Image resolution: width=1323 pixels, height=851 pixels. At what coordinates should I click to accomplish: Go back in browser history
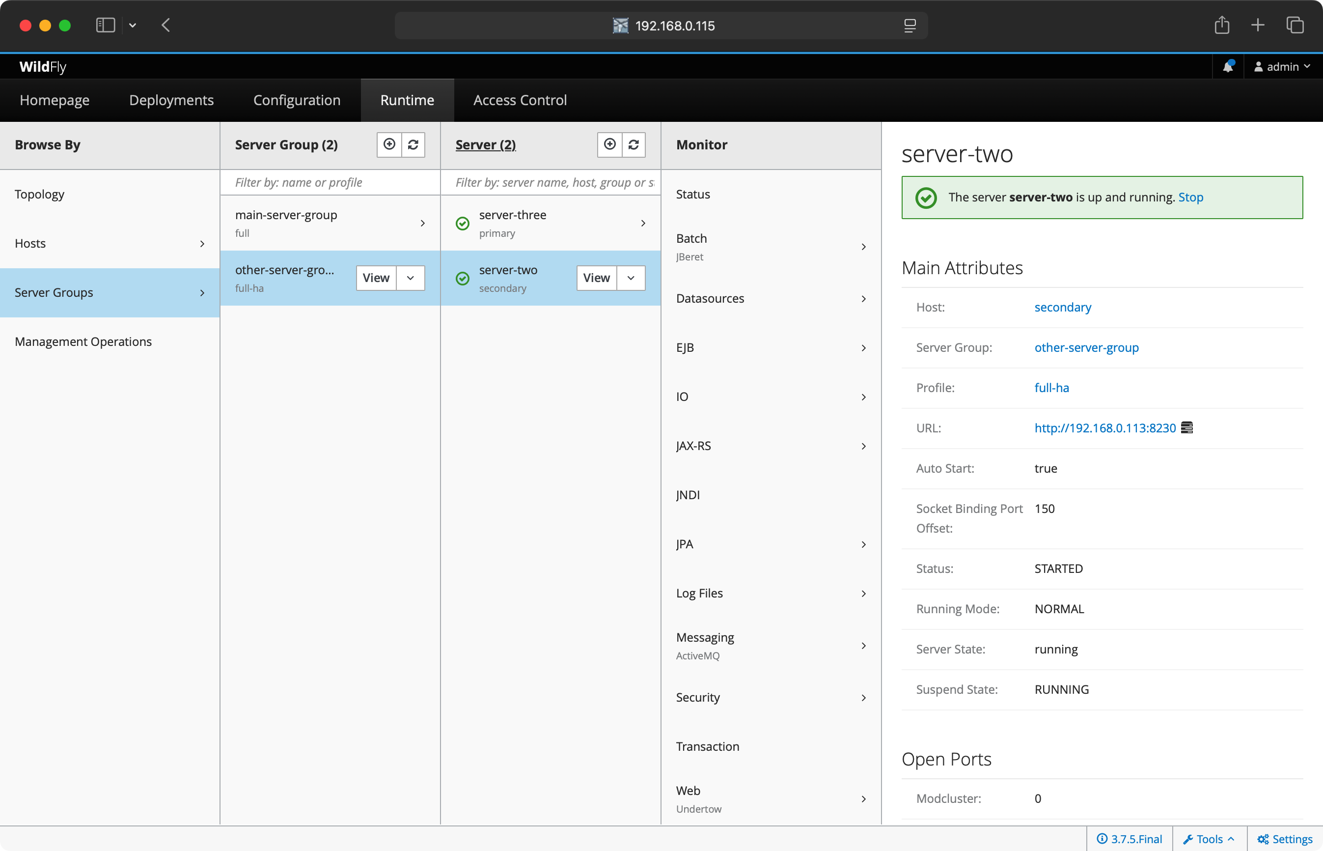point(165,26)
